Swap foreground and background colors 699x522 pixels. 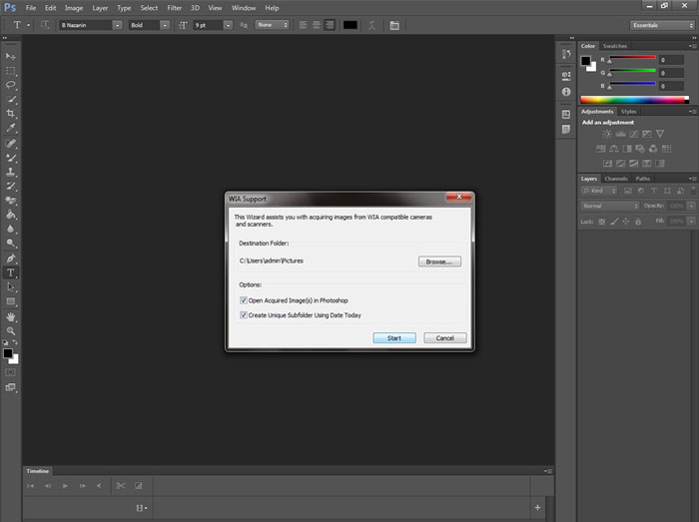[15, 342]
